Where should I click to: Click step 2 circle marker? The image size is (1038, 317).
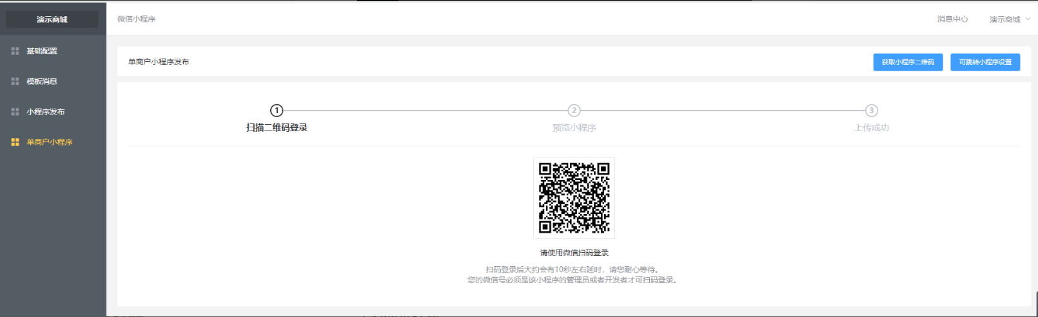574,111
